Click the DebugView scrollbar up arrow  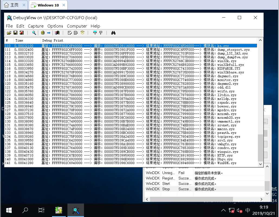point(260,40)
